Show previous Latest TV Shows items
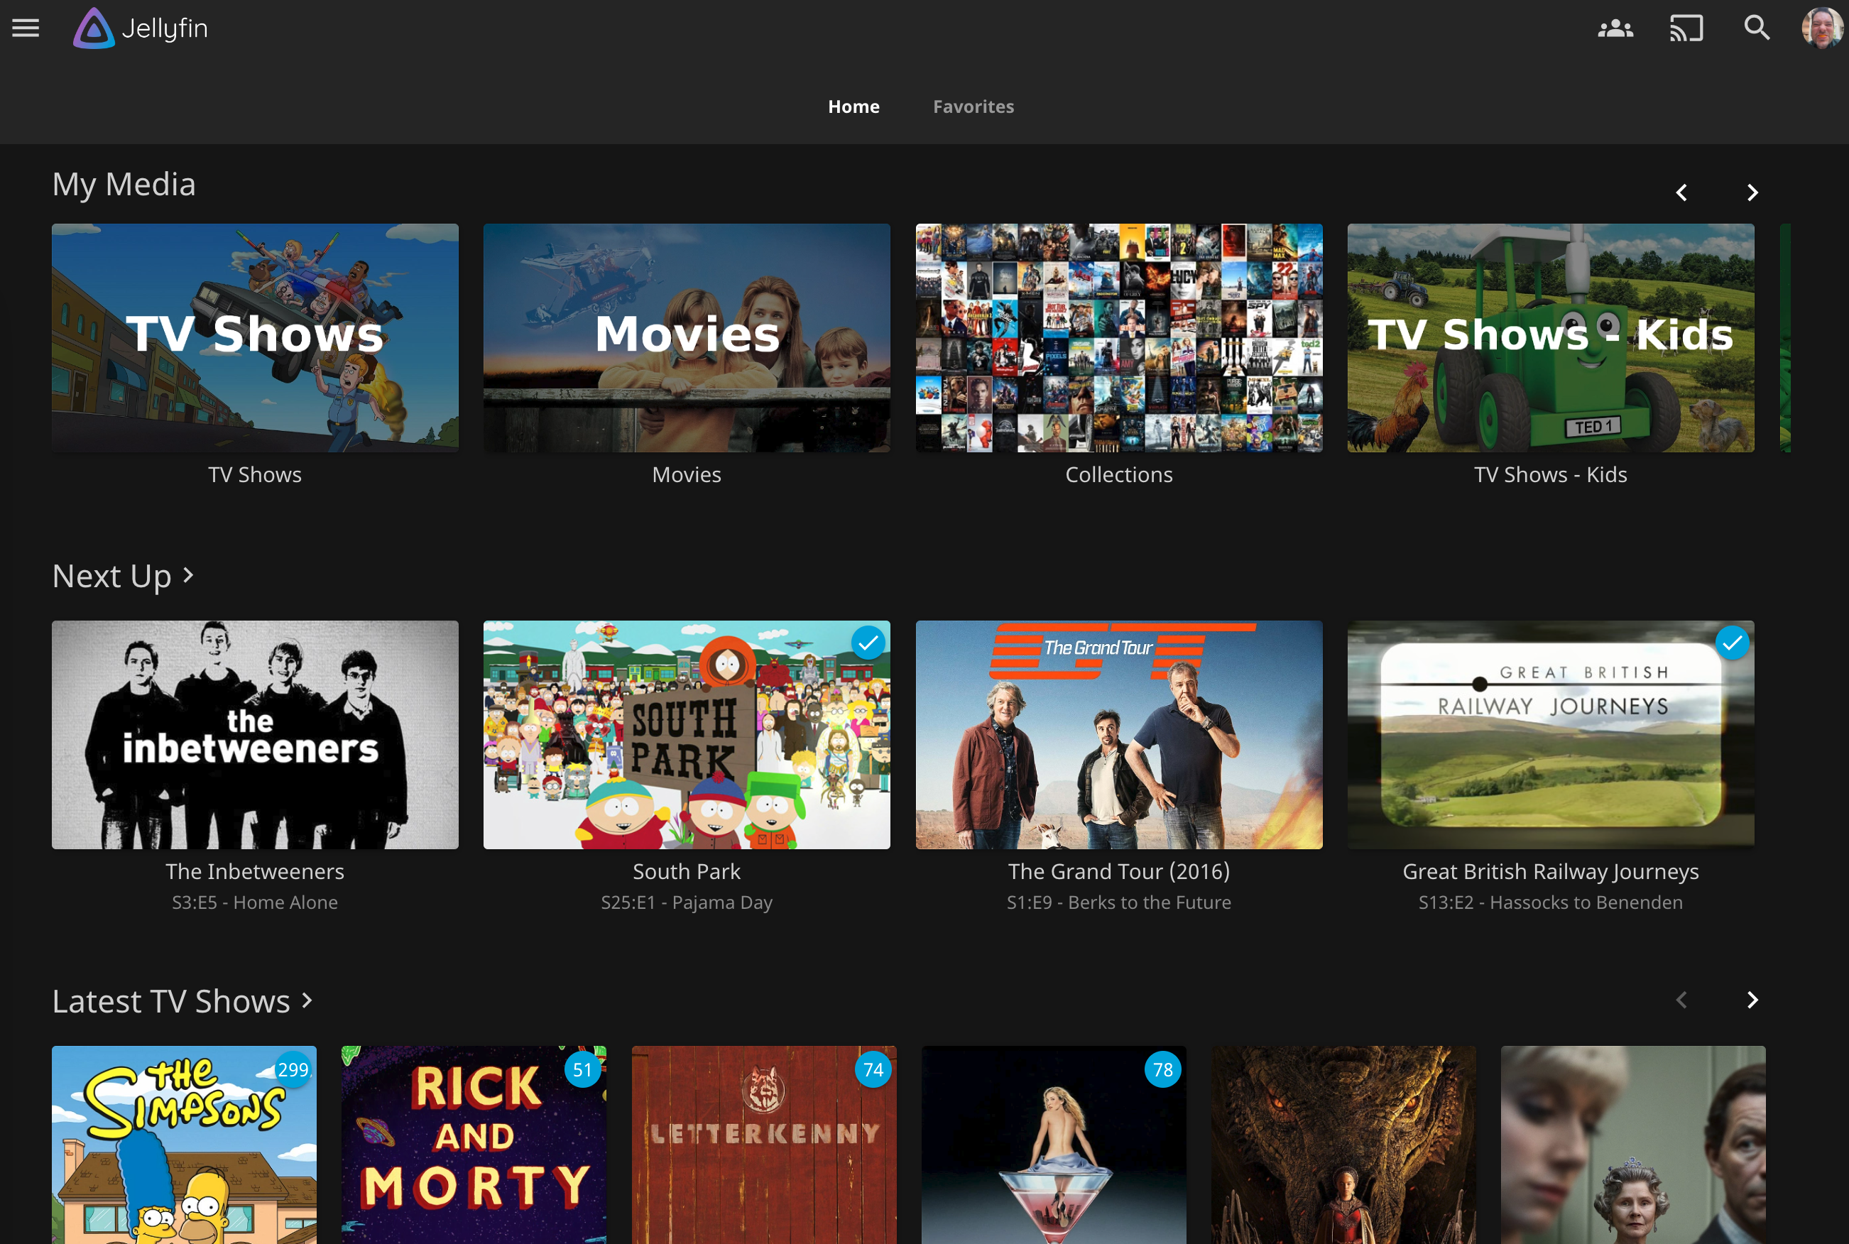Image resolution: width=1849 pixels, height=1244 pixels. [1681, 1000]
